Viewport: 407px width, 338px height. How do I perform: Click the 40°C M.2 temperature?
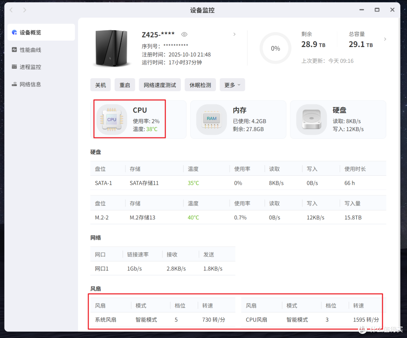(x=193, y=218)
